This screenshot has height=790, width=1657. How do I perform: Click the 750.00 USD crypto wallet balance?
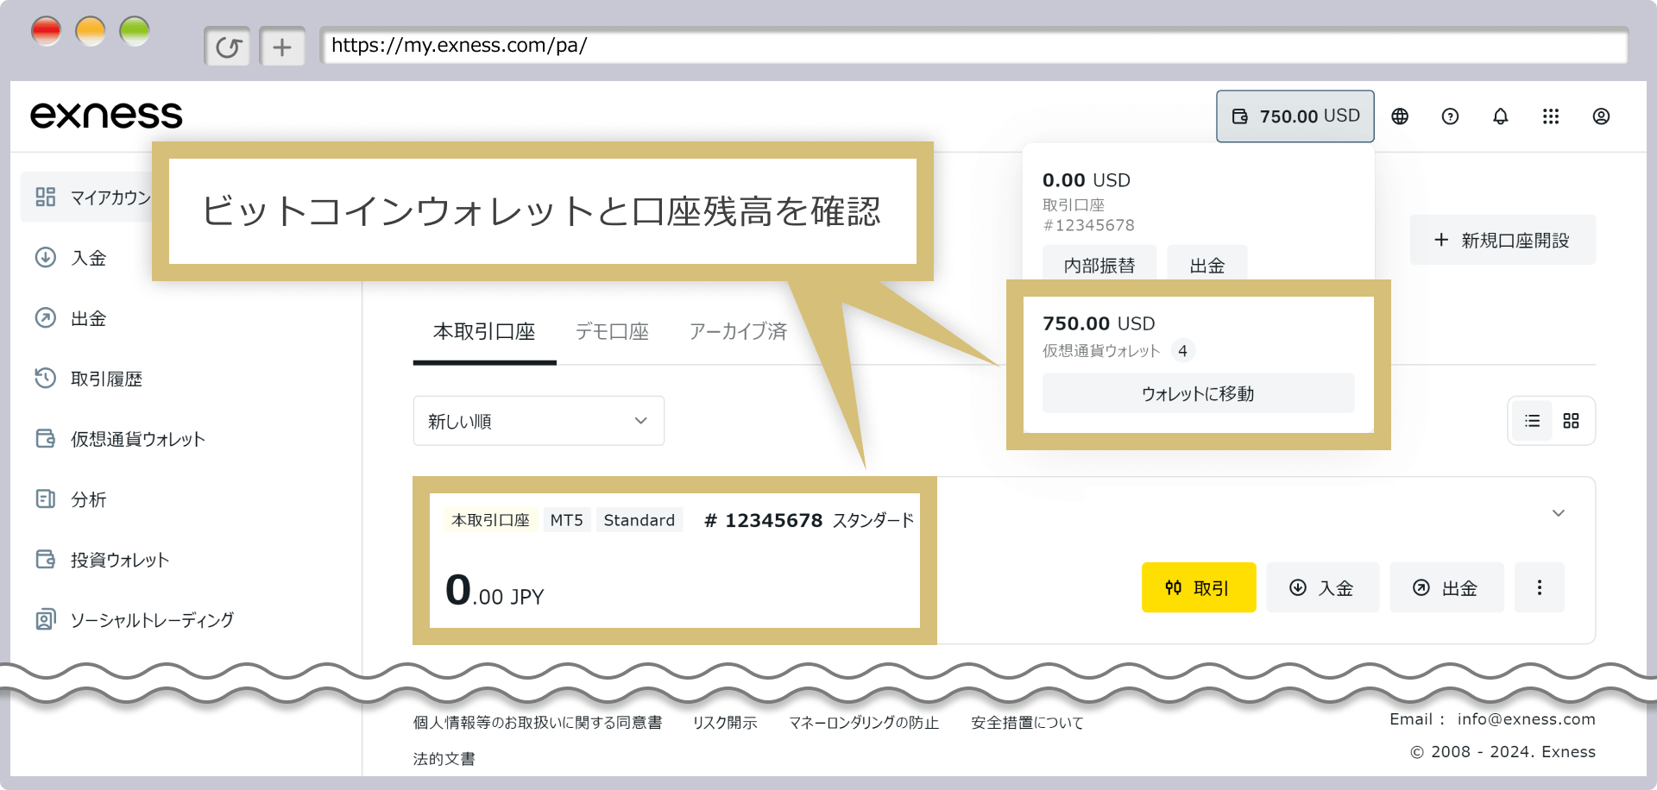click(x=1099, y=323)
